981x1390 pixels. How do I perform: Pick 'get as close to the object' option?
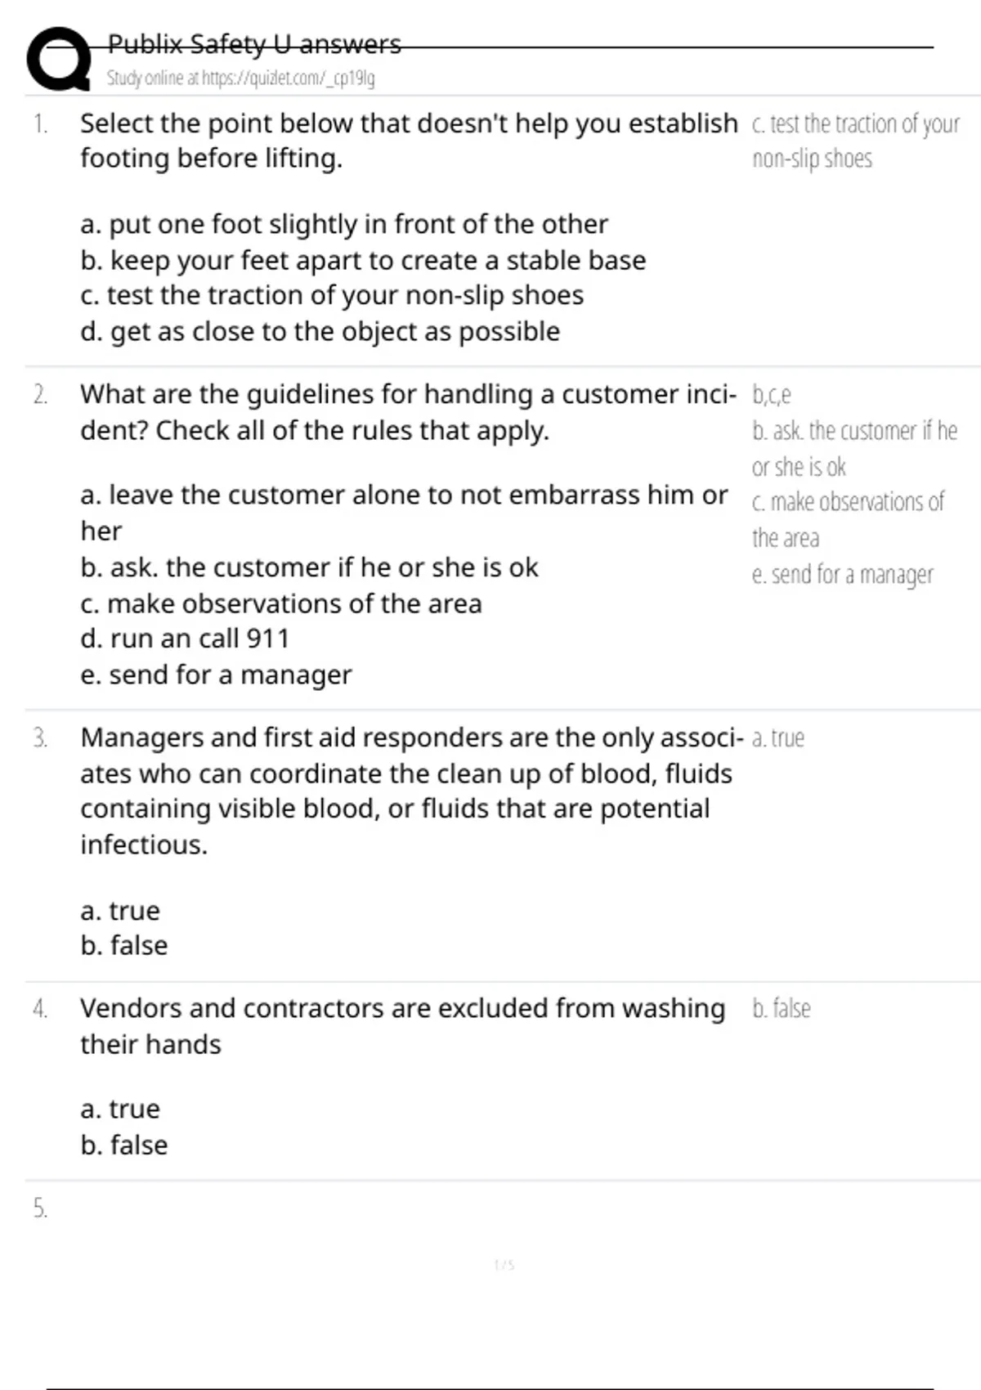[320, 331]
